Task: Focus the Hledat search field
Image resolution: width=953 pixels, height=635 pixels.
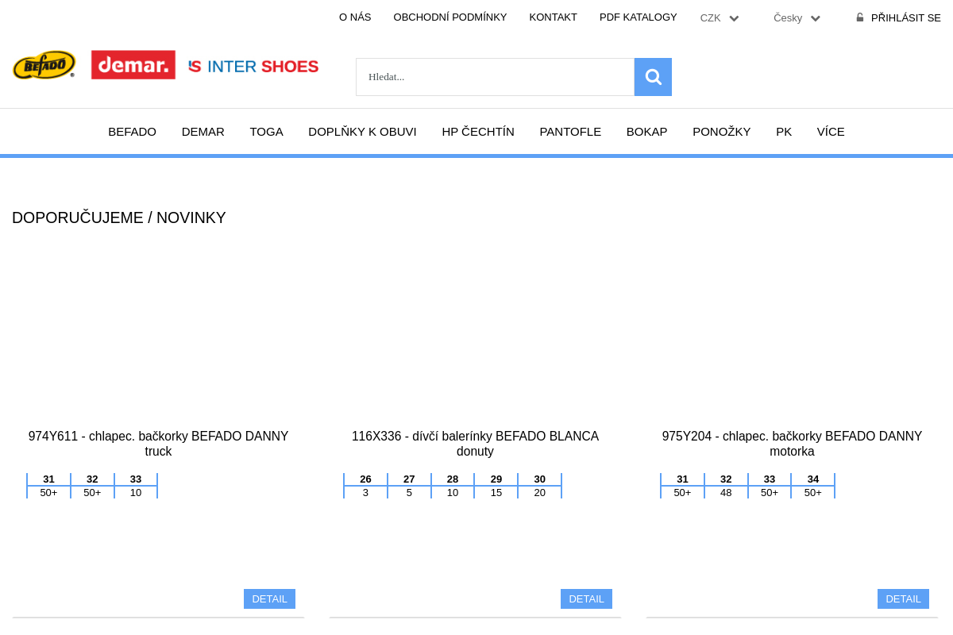Action: tap(495, 77)
